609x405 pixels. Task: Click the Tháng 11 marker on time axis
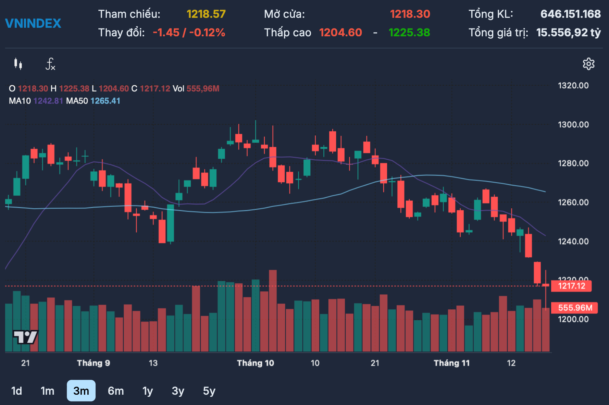point(451,363)
